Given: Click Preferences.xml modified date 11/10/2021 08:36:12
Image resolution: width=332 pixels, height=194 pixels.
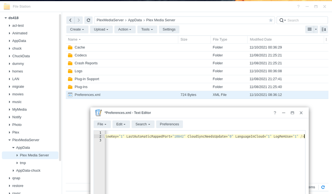Looking at the screenshot, I should (266, 95).
